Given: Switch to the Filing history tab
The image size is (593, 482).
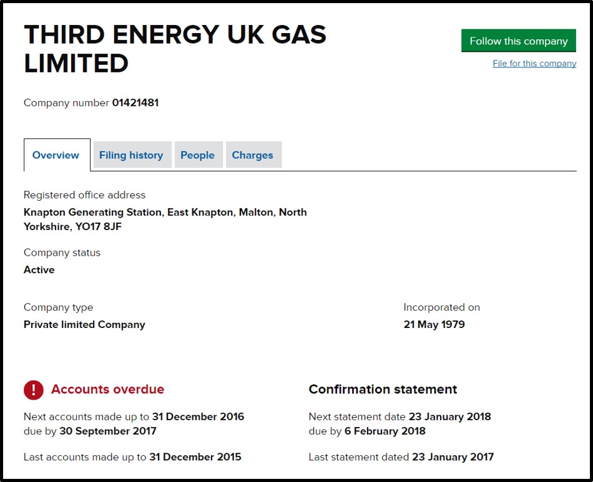Looking at the screenshot, I should [x=131, y=155].
